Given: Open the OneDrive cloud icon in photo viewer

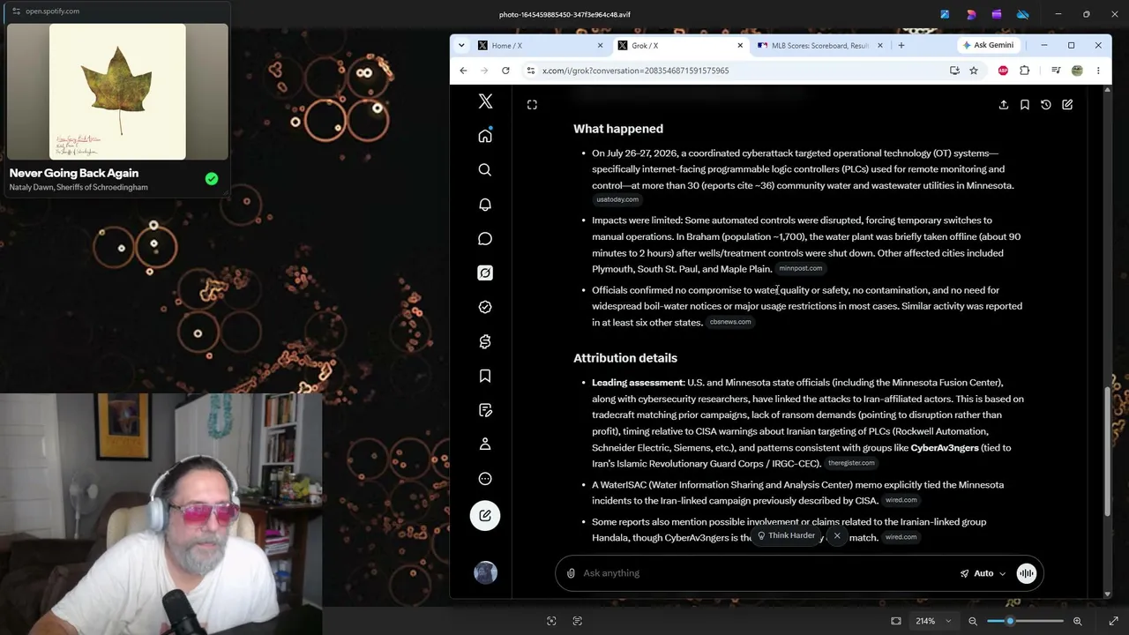Looking at the screenshot, I should pos(1023,14).
